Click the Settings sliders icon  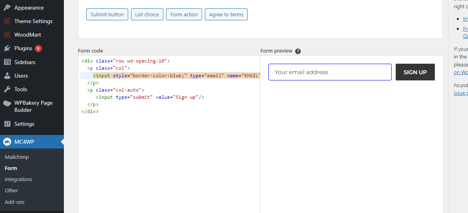point(7,124)
